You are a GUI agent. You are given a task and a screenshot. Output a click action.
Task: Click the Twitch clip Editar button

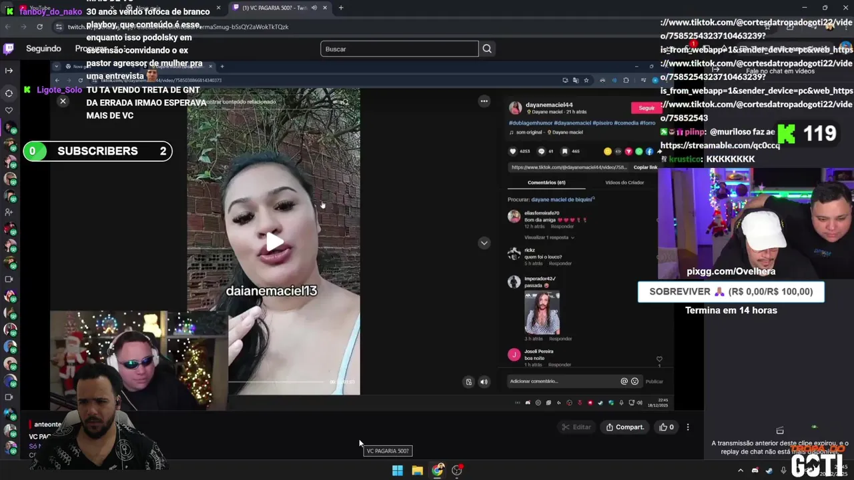(x=576, y=427)
